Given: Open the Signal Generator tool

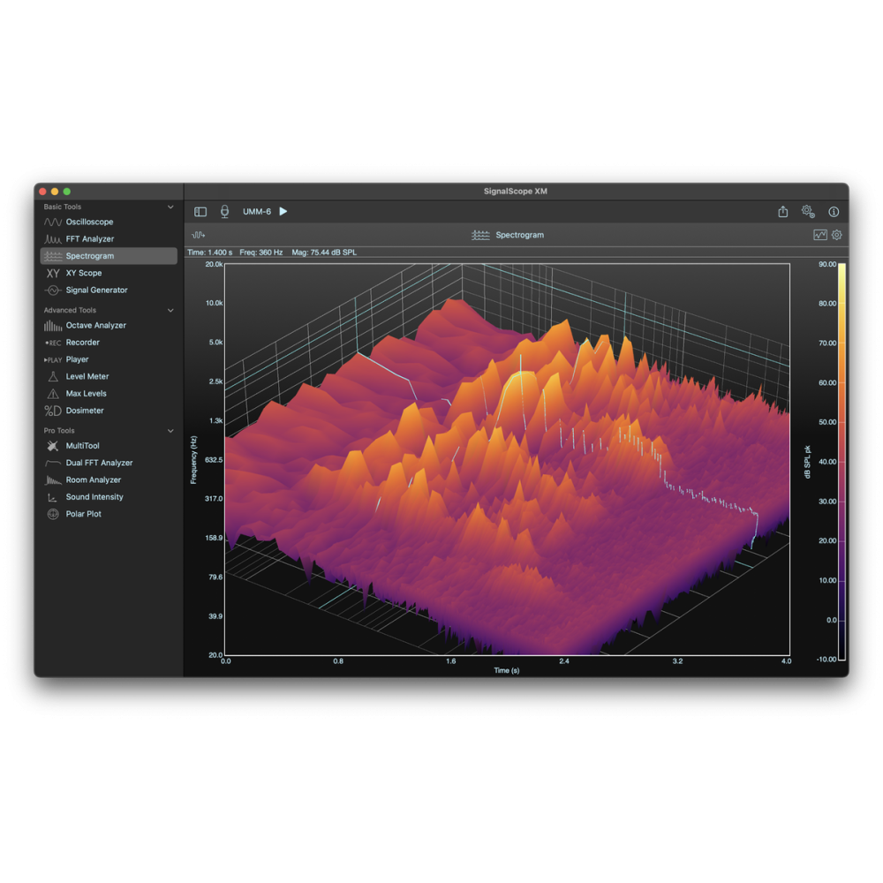Looking at the screenshot, I should pos(96,291).
